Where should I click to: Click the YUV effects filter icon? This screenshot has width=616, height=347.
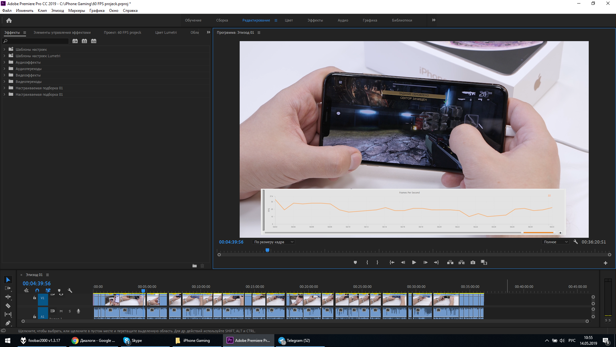(94, 41)
